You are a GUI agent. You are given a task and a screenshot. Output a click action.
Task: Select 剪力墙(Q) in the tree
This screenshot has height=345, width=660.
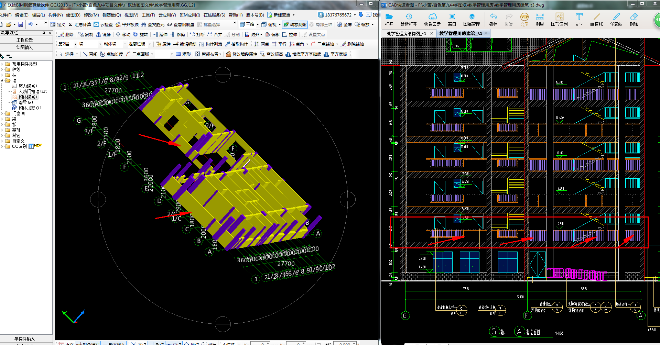click(x=28, y=86)
